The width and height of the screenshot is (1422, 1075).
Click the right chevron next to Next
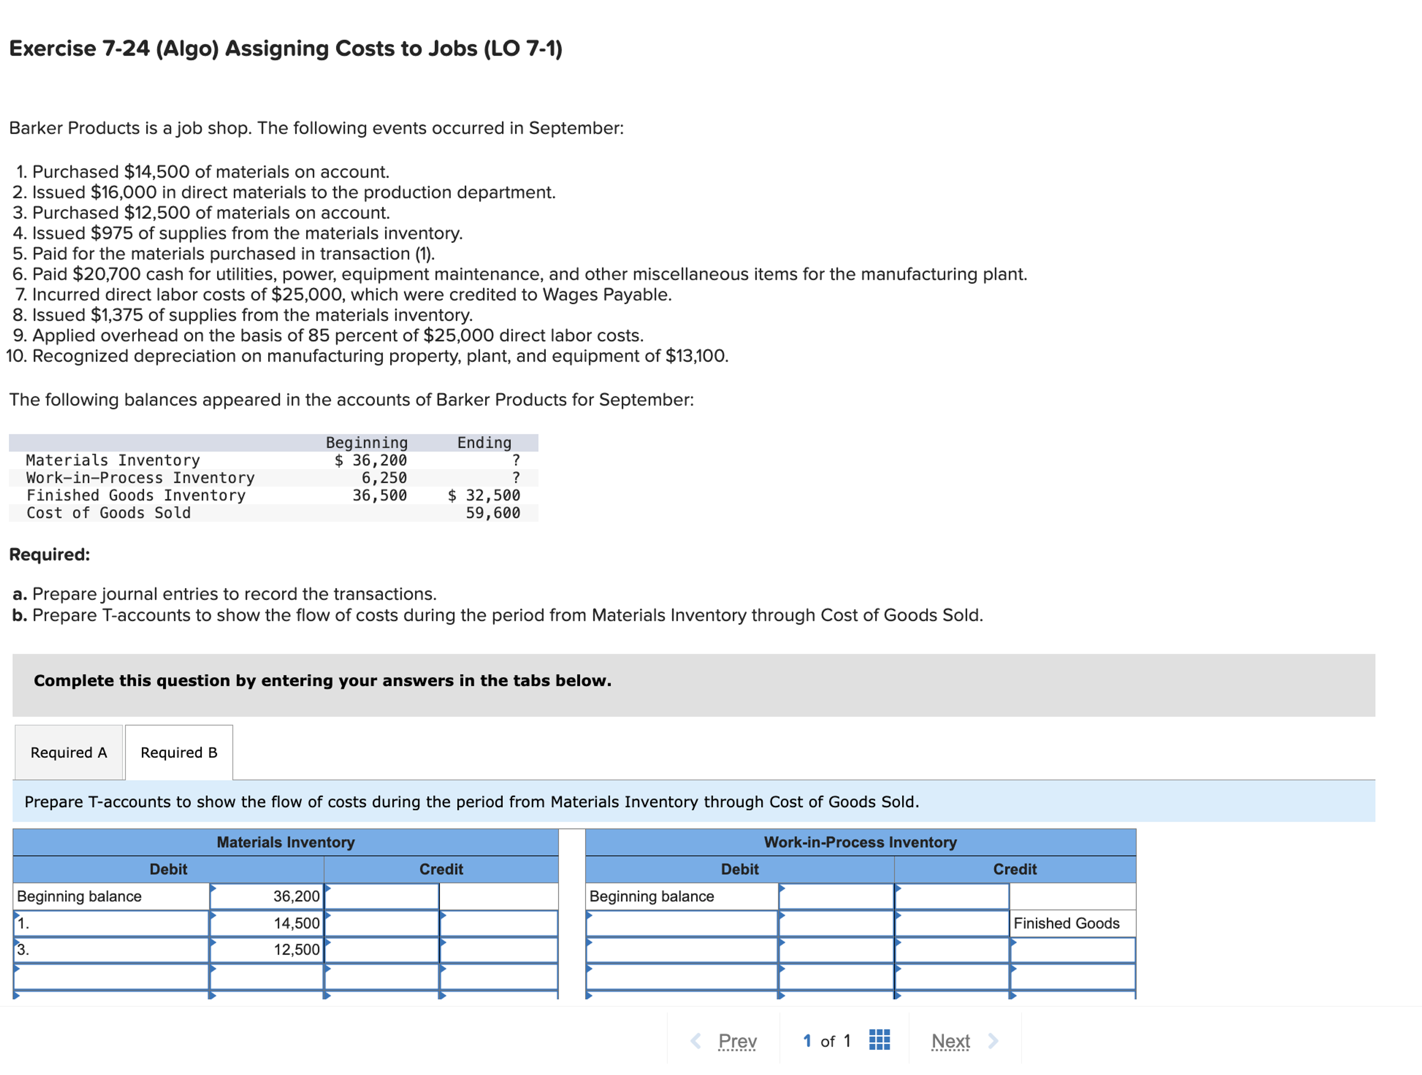[x=994, y=1040]
